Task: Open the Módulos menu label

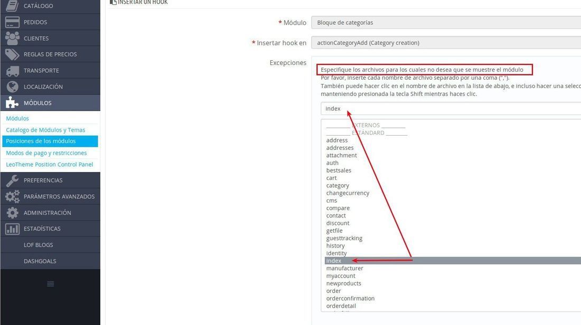Action: tap(38, 103)
